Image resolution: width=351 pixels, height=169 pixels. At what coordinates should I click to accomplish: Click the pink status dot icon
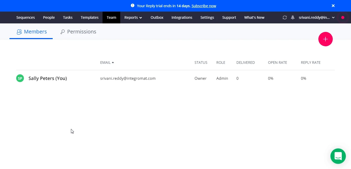pyautogui.click(x=343, y=17)
